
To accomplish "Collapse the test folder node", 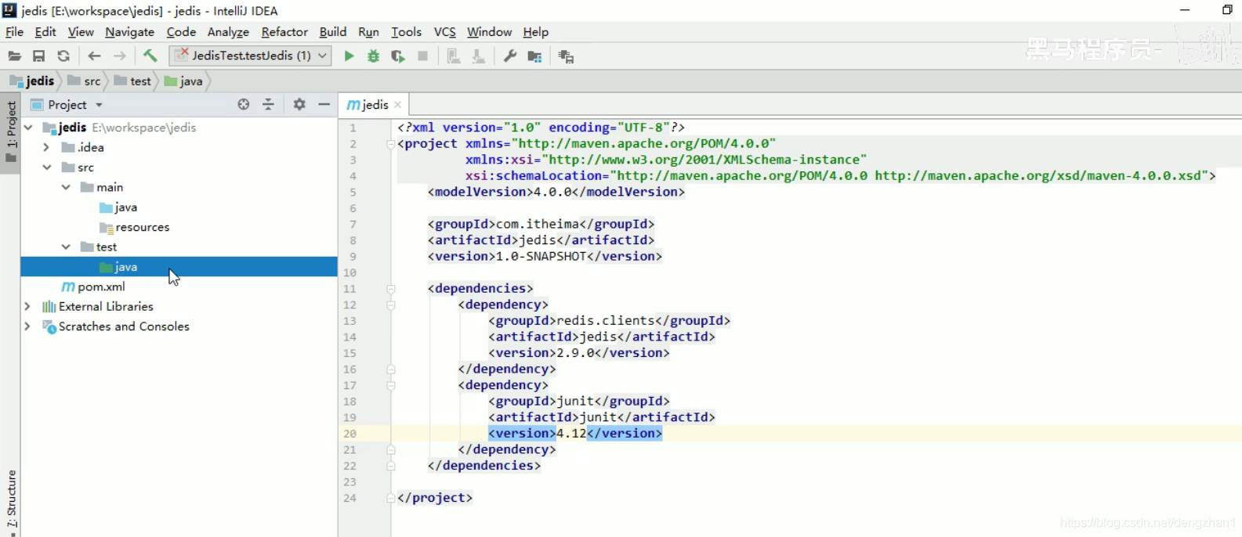I will [x=66, y=247].
